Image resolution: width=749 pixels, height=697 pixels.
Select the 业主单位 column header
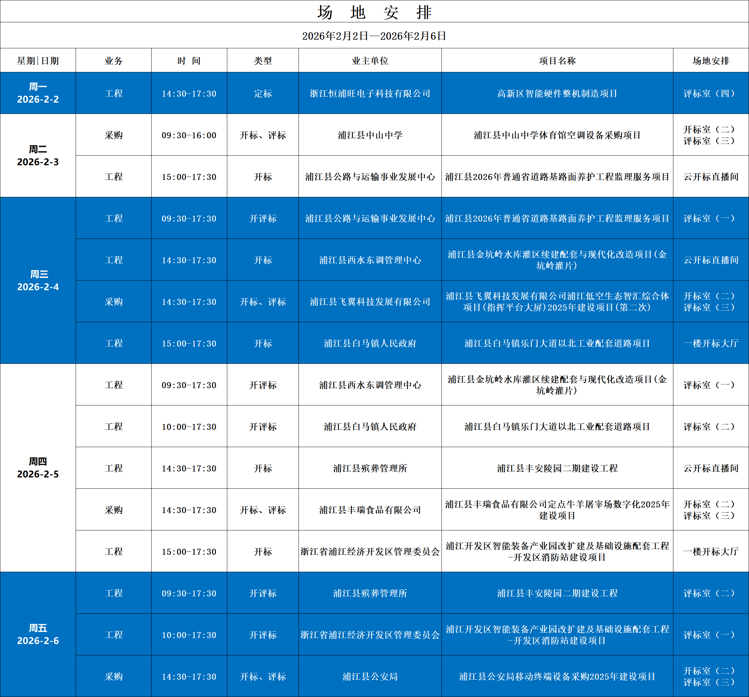click(x=370, y=61)
